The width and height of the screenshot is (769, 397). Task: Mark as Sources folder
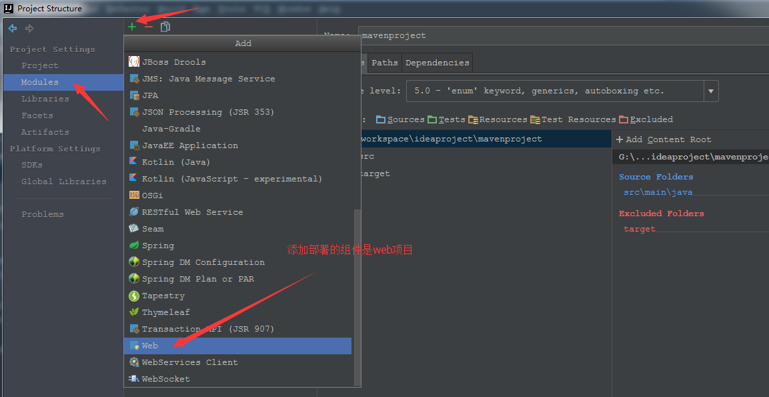pos(400,119)
